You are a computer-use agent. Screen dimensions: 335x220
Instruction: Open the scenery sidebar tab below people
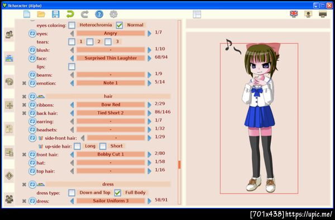pyautogui.click(x=9, y=58)
